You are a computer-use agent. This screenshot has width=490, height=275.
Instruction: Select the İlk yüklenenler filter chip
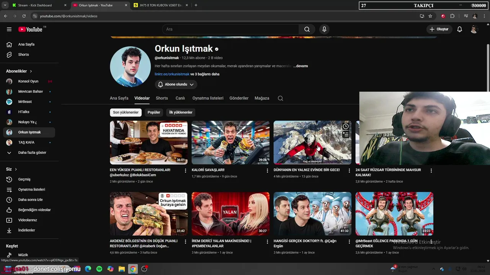click(x=181, y=112)
